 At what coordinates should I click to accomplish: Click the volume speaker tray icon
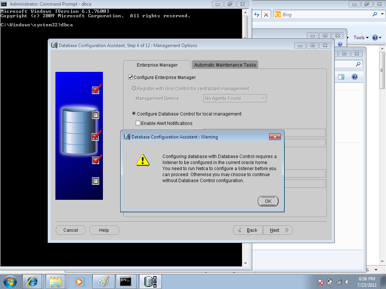point(348,282)
